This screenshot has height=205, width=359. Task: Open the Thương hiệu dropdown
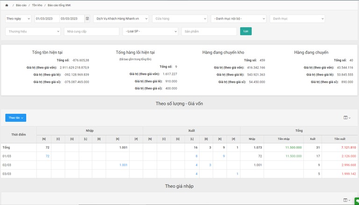33,31
